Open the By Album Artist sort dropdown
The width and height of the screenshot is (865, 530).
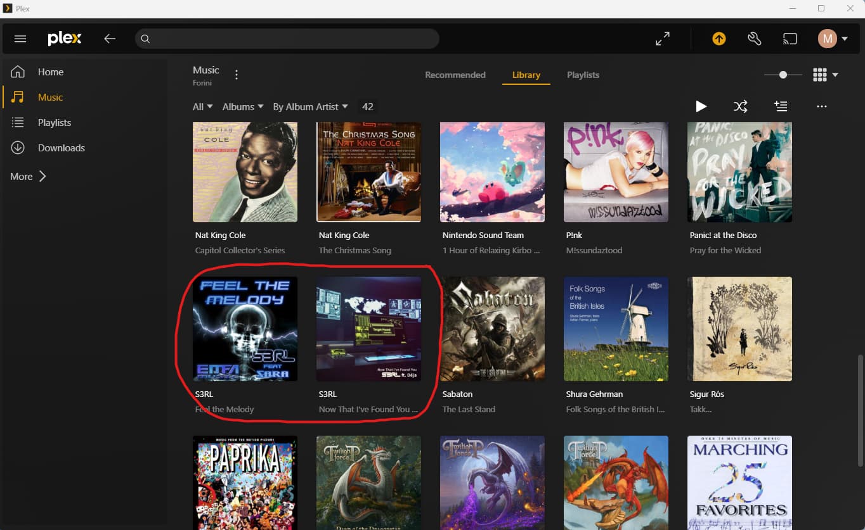311,107
